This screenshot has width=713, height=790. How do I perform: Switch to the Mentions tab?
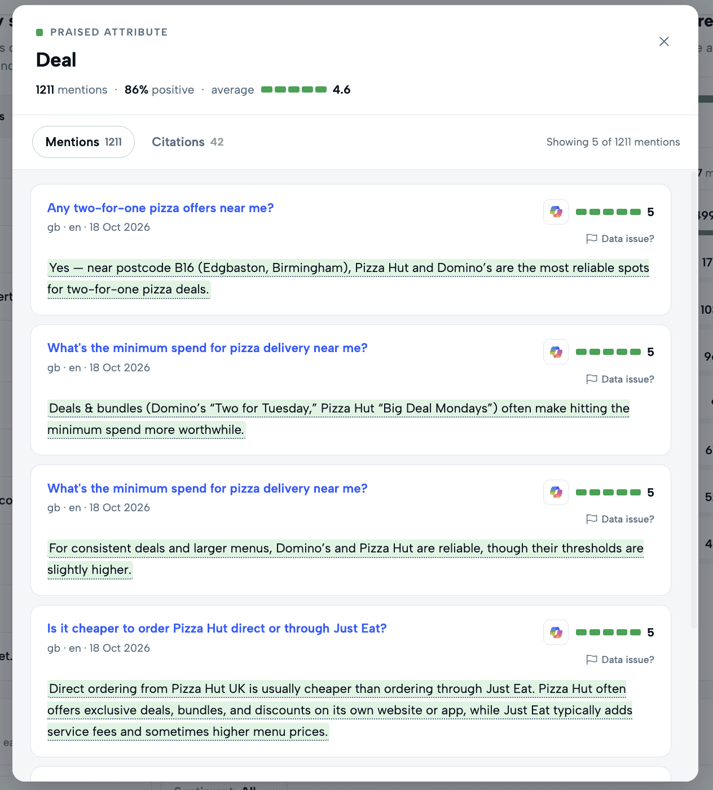pos(83,142)
